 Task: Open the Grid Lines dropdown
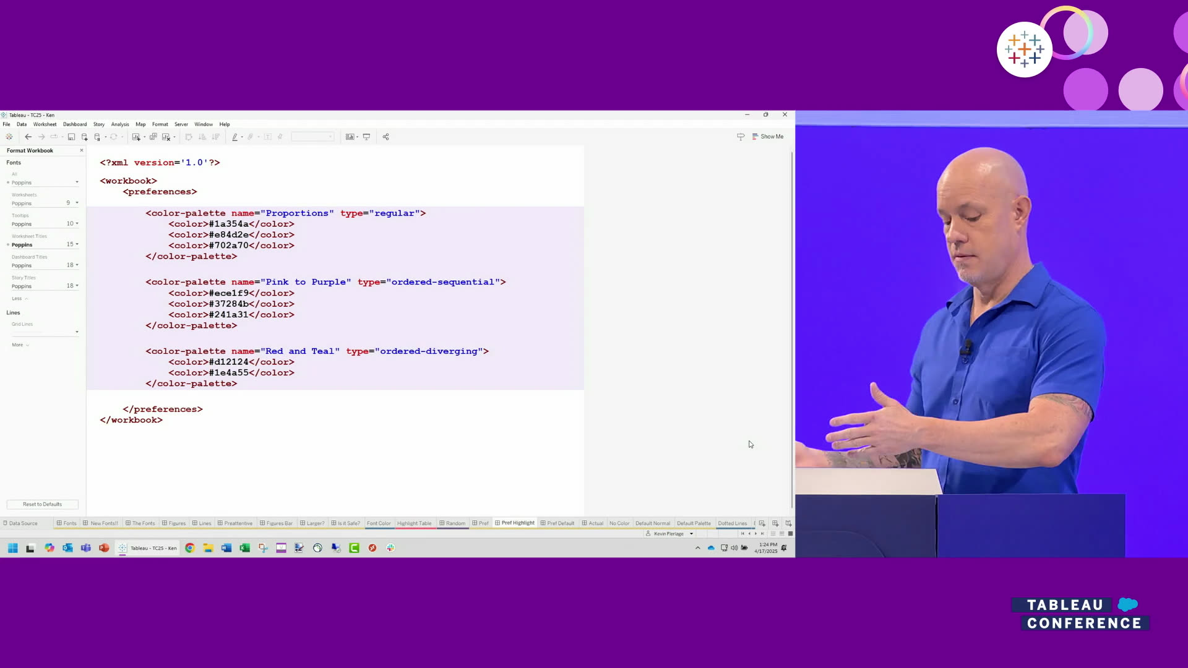point(77,332)
